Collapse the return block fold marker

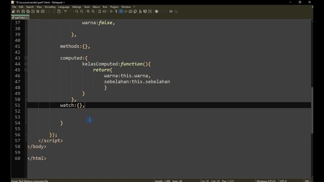click(26, 70)
